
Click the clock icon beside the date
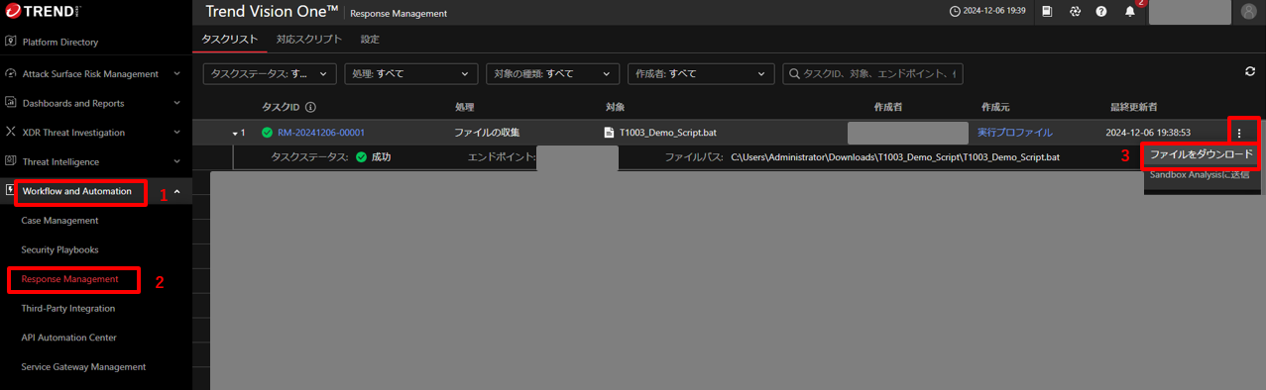pos(955,12)
